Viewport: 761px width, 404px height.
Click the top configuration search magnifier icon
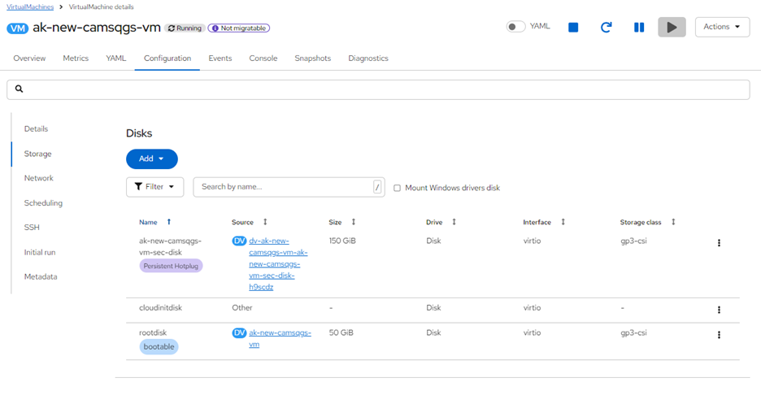19,89
